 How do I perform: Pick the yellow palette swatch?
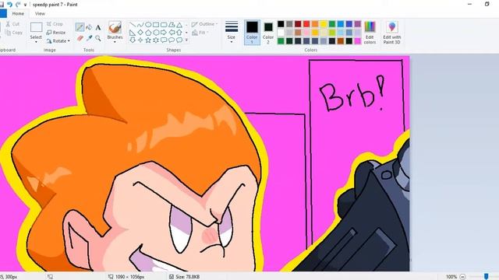pos(324,24)
